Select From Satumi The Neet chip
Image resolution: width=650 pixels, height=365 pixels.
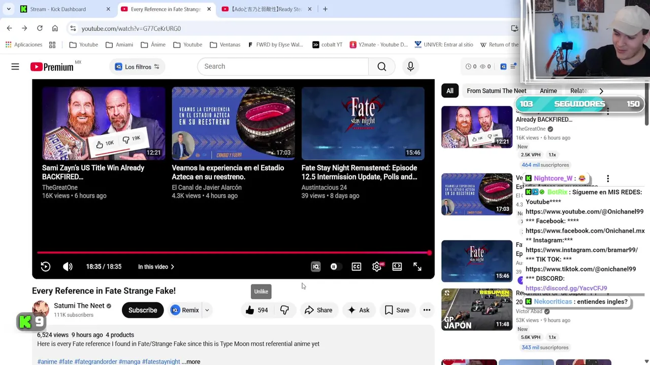pyautogui.click(x=497, y=91)
